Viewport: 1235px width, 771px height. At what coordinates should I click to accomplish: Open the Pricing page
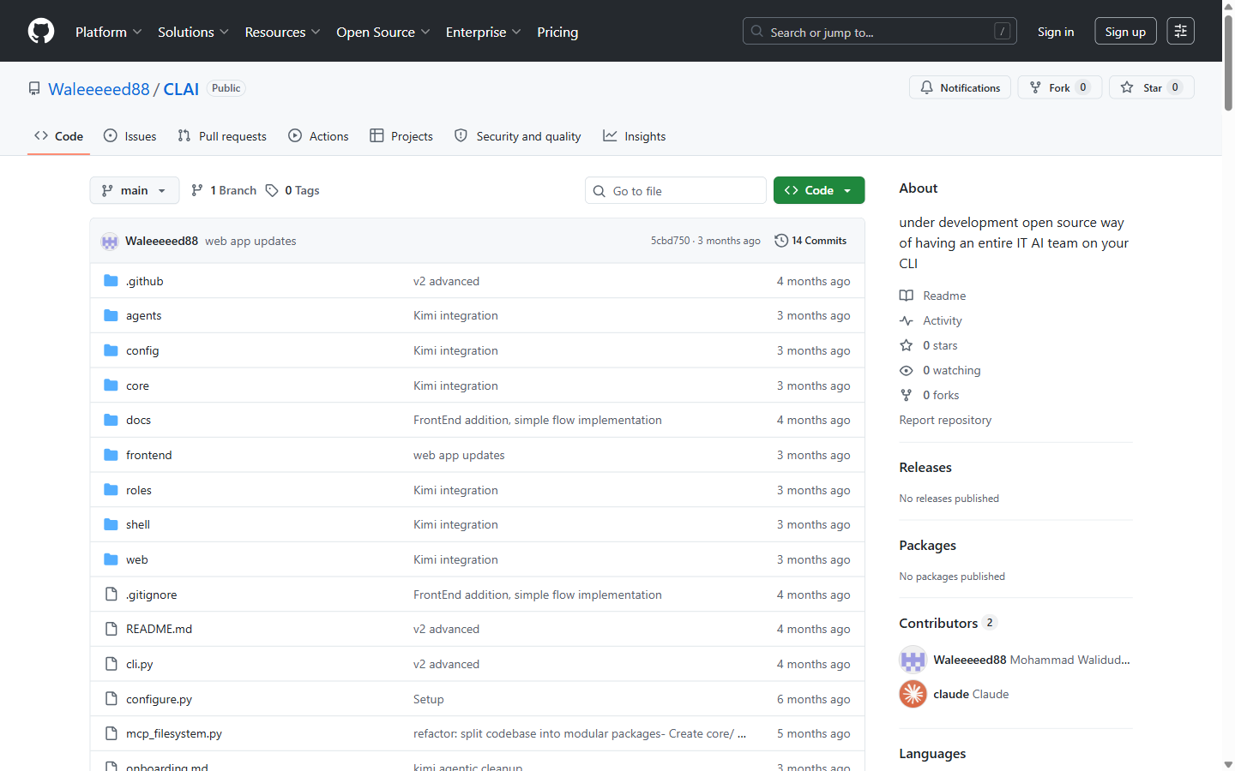[557, 32]
